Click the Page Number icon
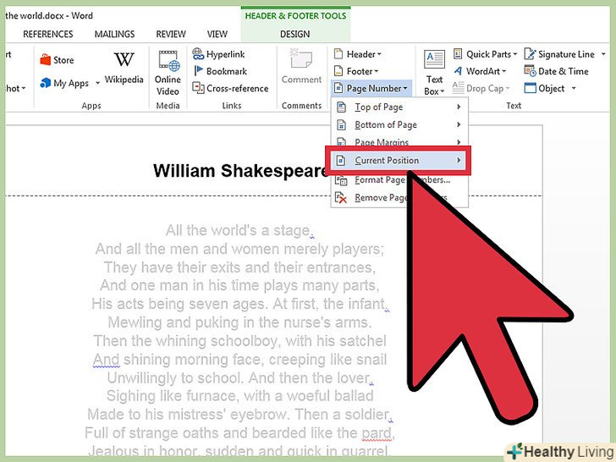Image resolution: width=616 pixels, height=462 pixels. tap(338, 88)
